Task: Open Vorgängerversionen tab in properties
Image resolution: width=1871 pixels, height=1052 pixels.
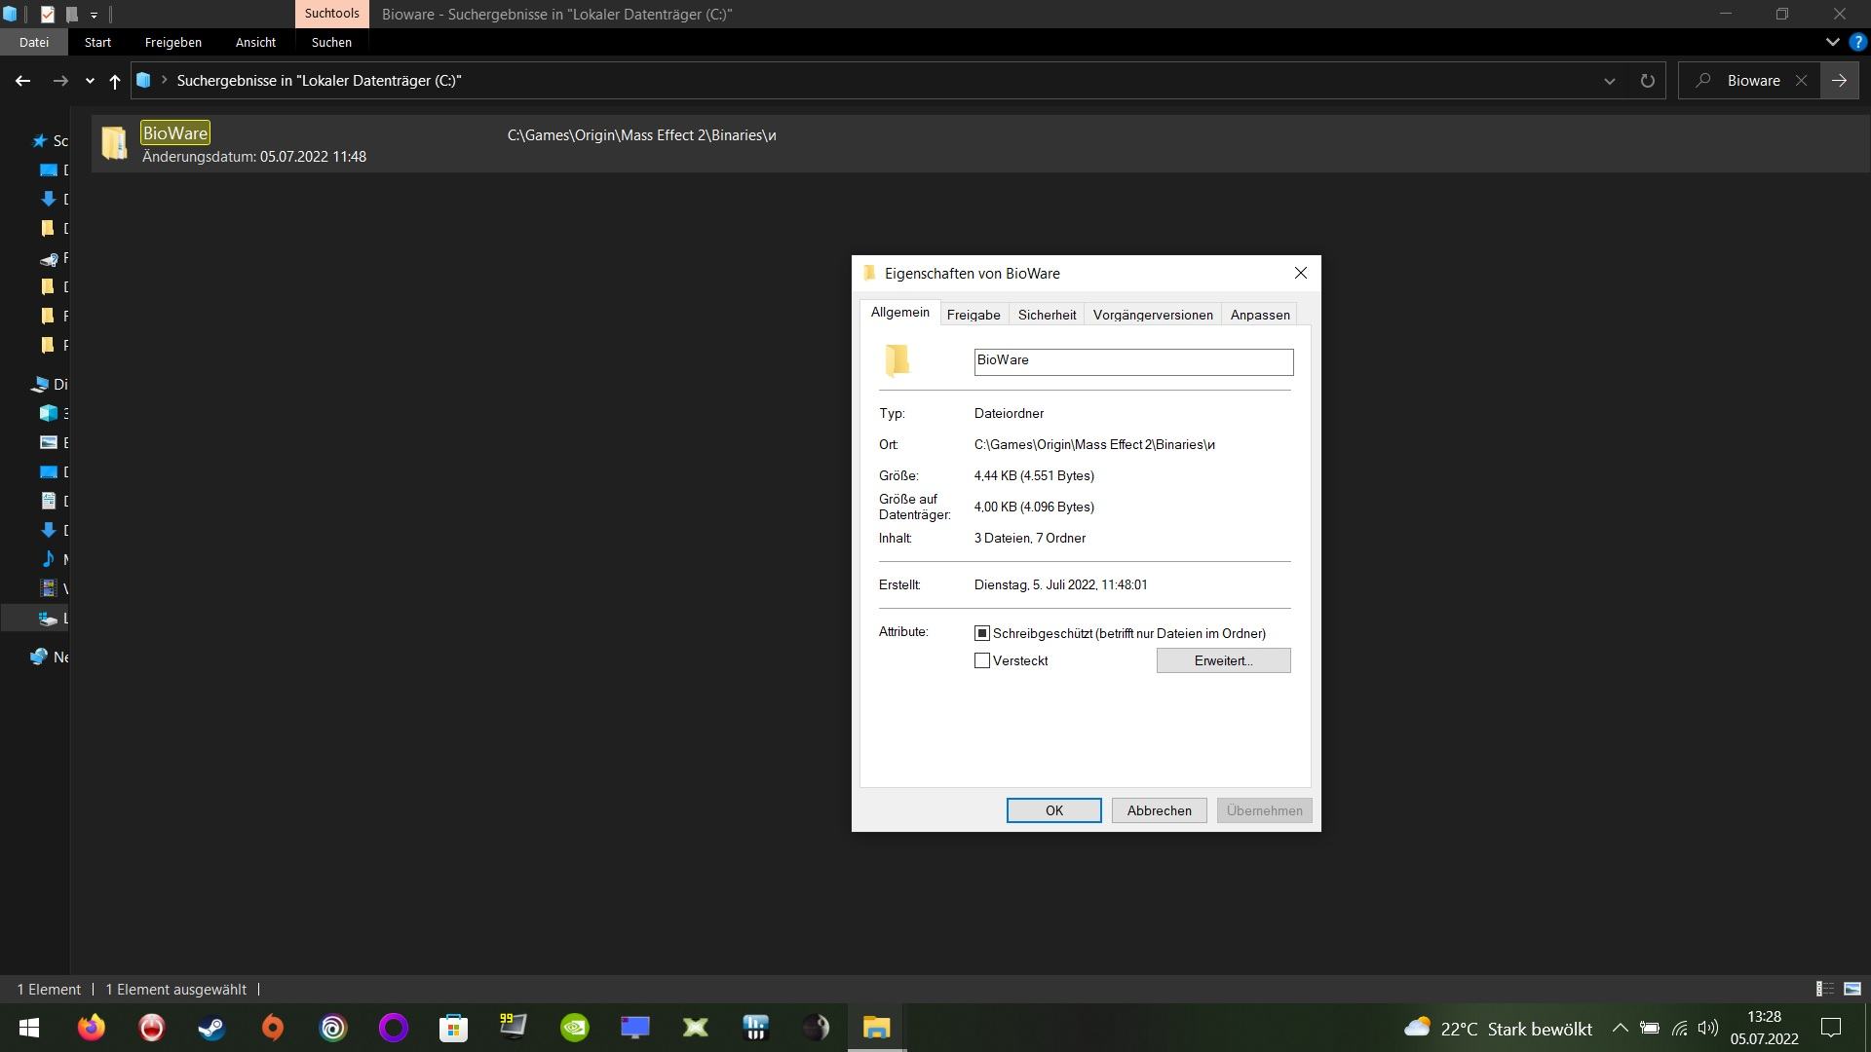Action: click(1153, 315)
